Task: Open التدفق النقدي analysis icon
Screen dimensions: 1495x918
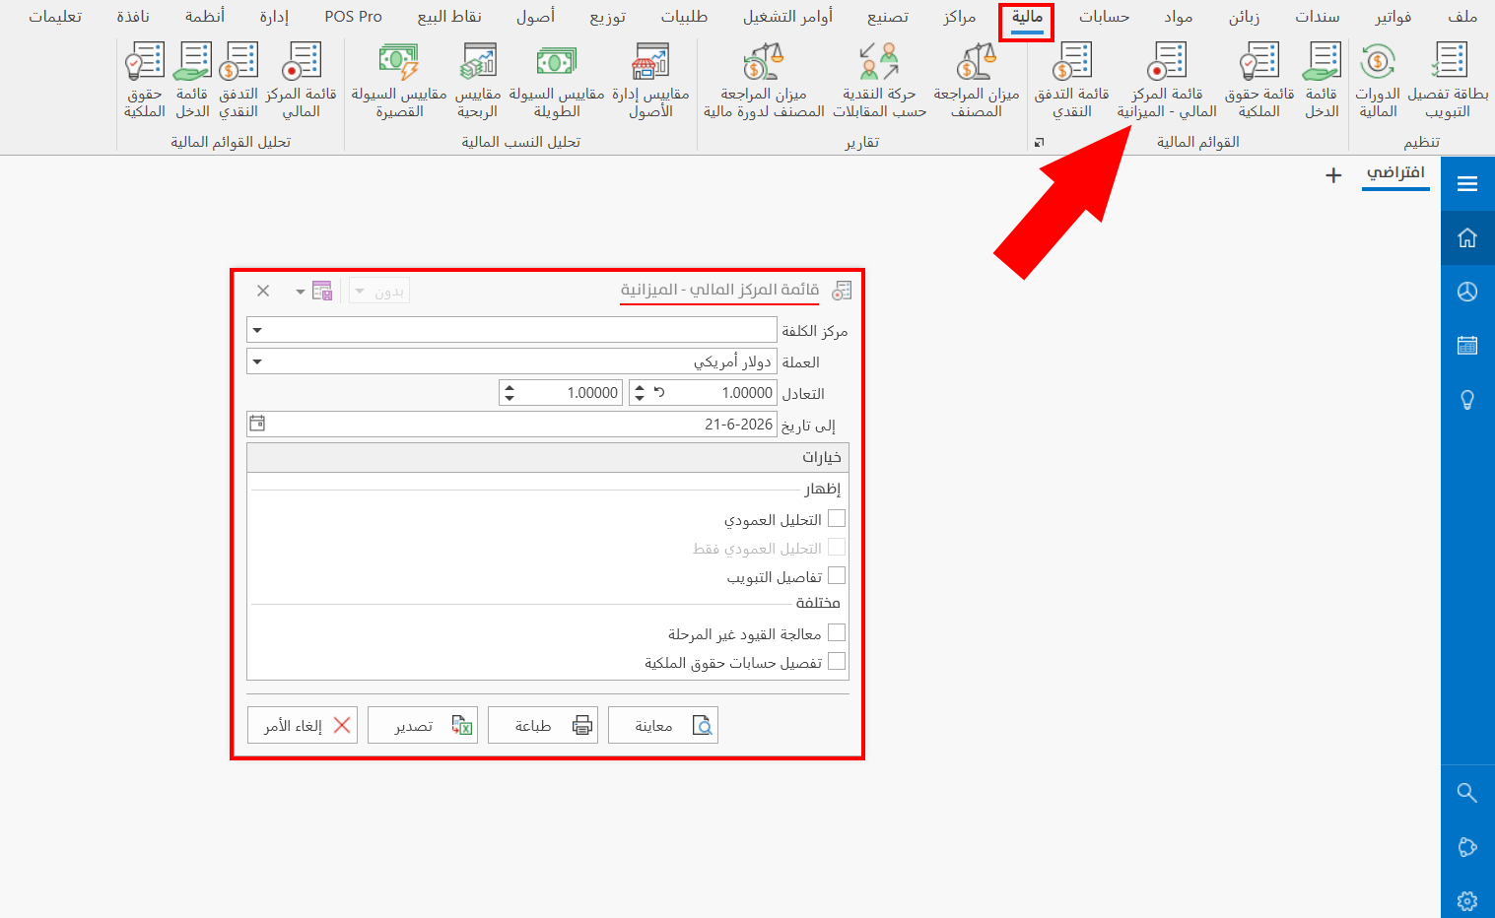Action: (238, 81)
